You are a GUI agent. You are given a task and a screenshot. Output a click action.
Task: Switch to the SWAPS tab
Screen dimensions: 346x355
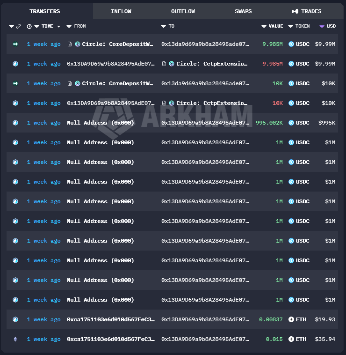[x=243, y=11]
